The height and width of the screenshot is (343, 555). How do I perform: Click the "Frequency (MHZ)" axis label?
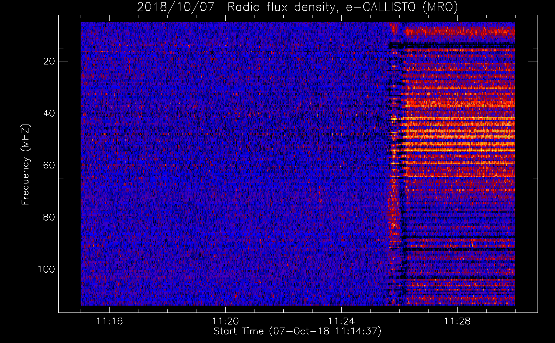click(26, 165)
